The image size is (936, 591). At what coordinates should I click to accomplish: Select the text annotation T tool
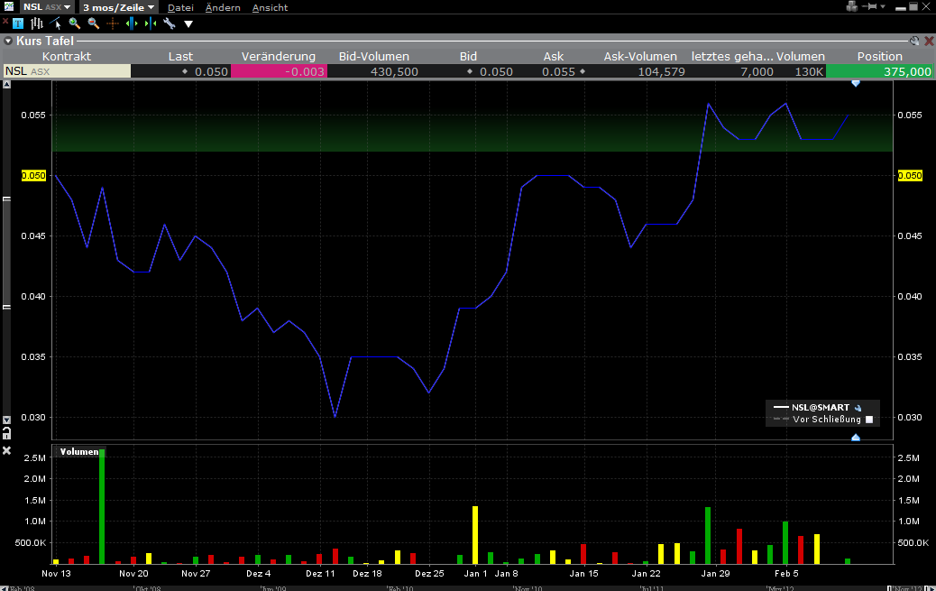pyautogui.click(x=17, y=23)
